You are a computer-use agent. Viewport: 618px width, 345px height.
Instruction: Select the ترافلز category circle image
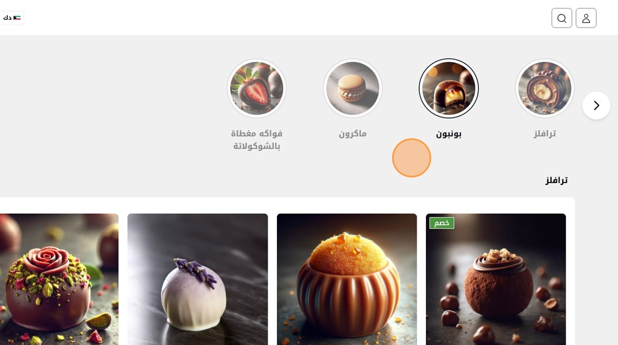click(x=544, y=88)
